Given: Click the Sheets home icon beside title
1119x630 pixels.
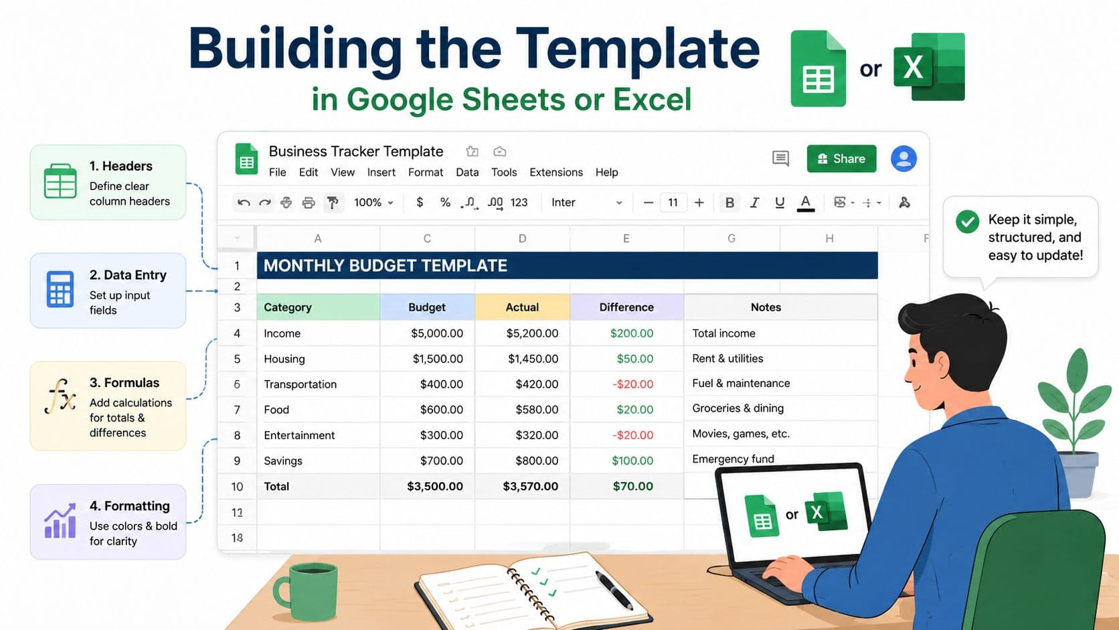Looking at the screenshot, I should click(246, 159).
